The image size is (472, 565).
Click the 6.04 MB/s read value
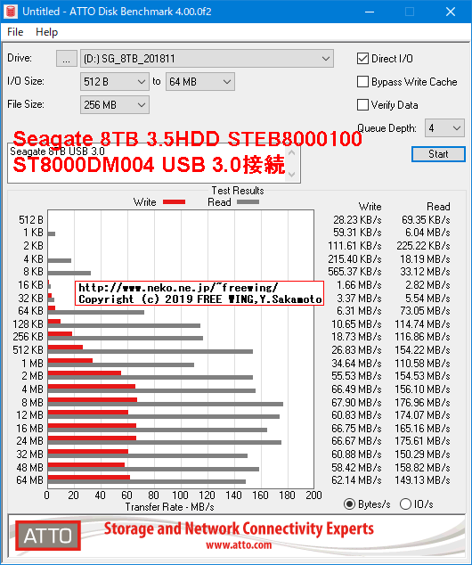[427, 233]
